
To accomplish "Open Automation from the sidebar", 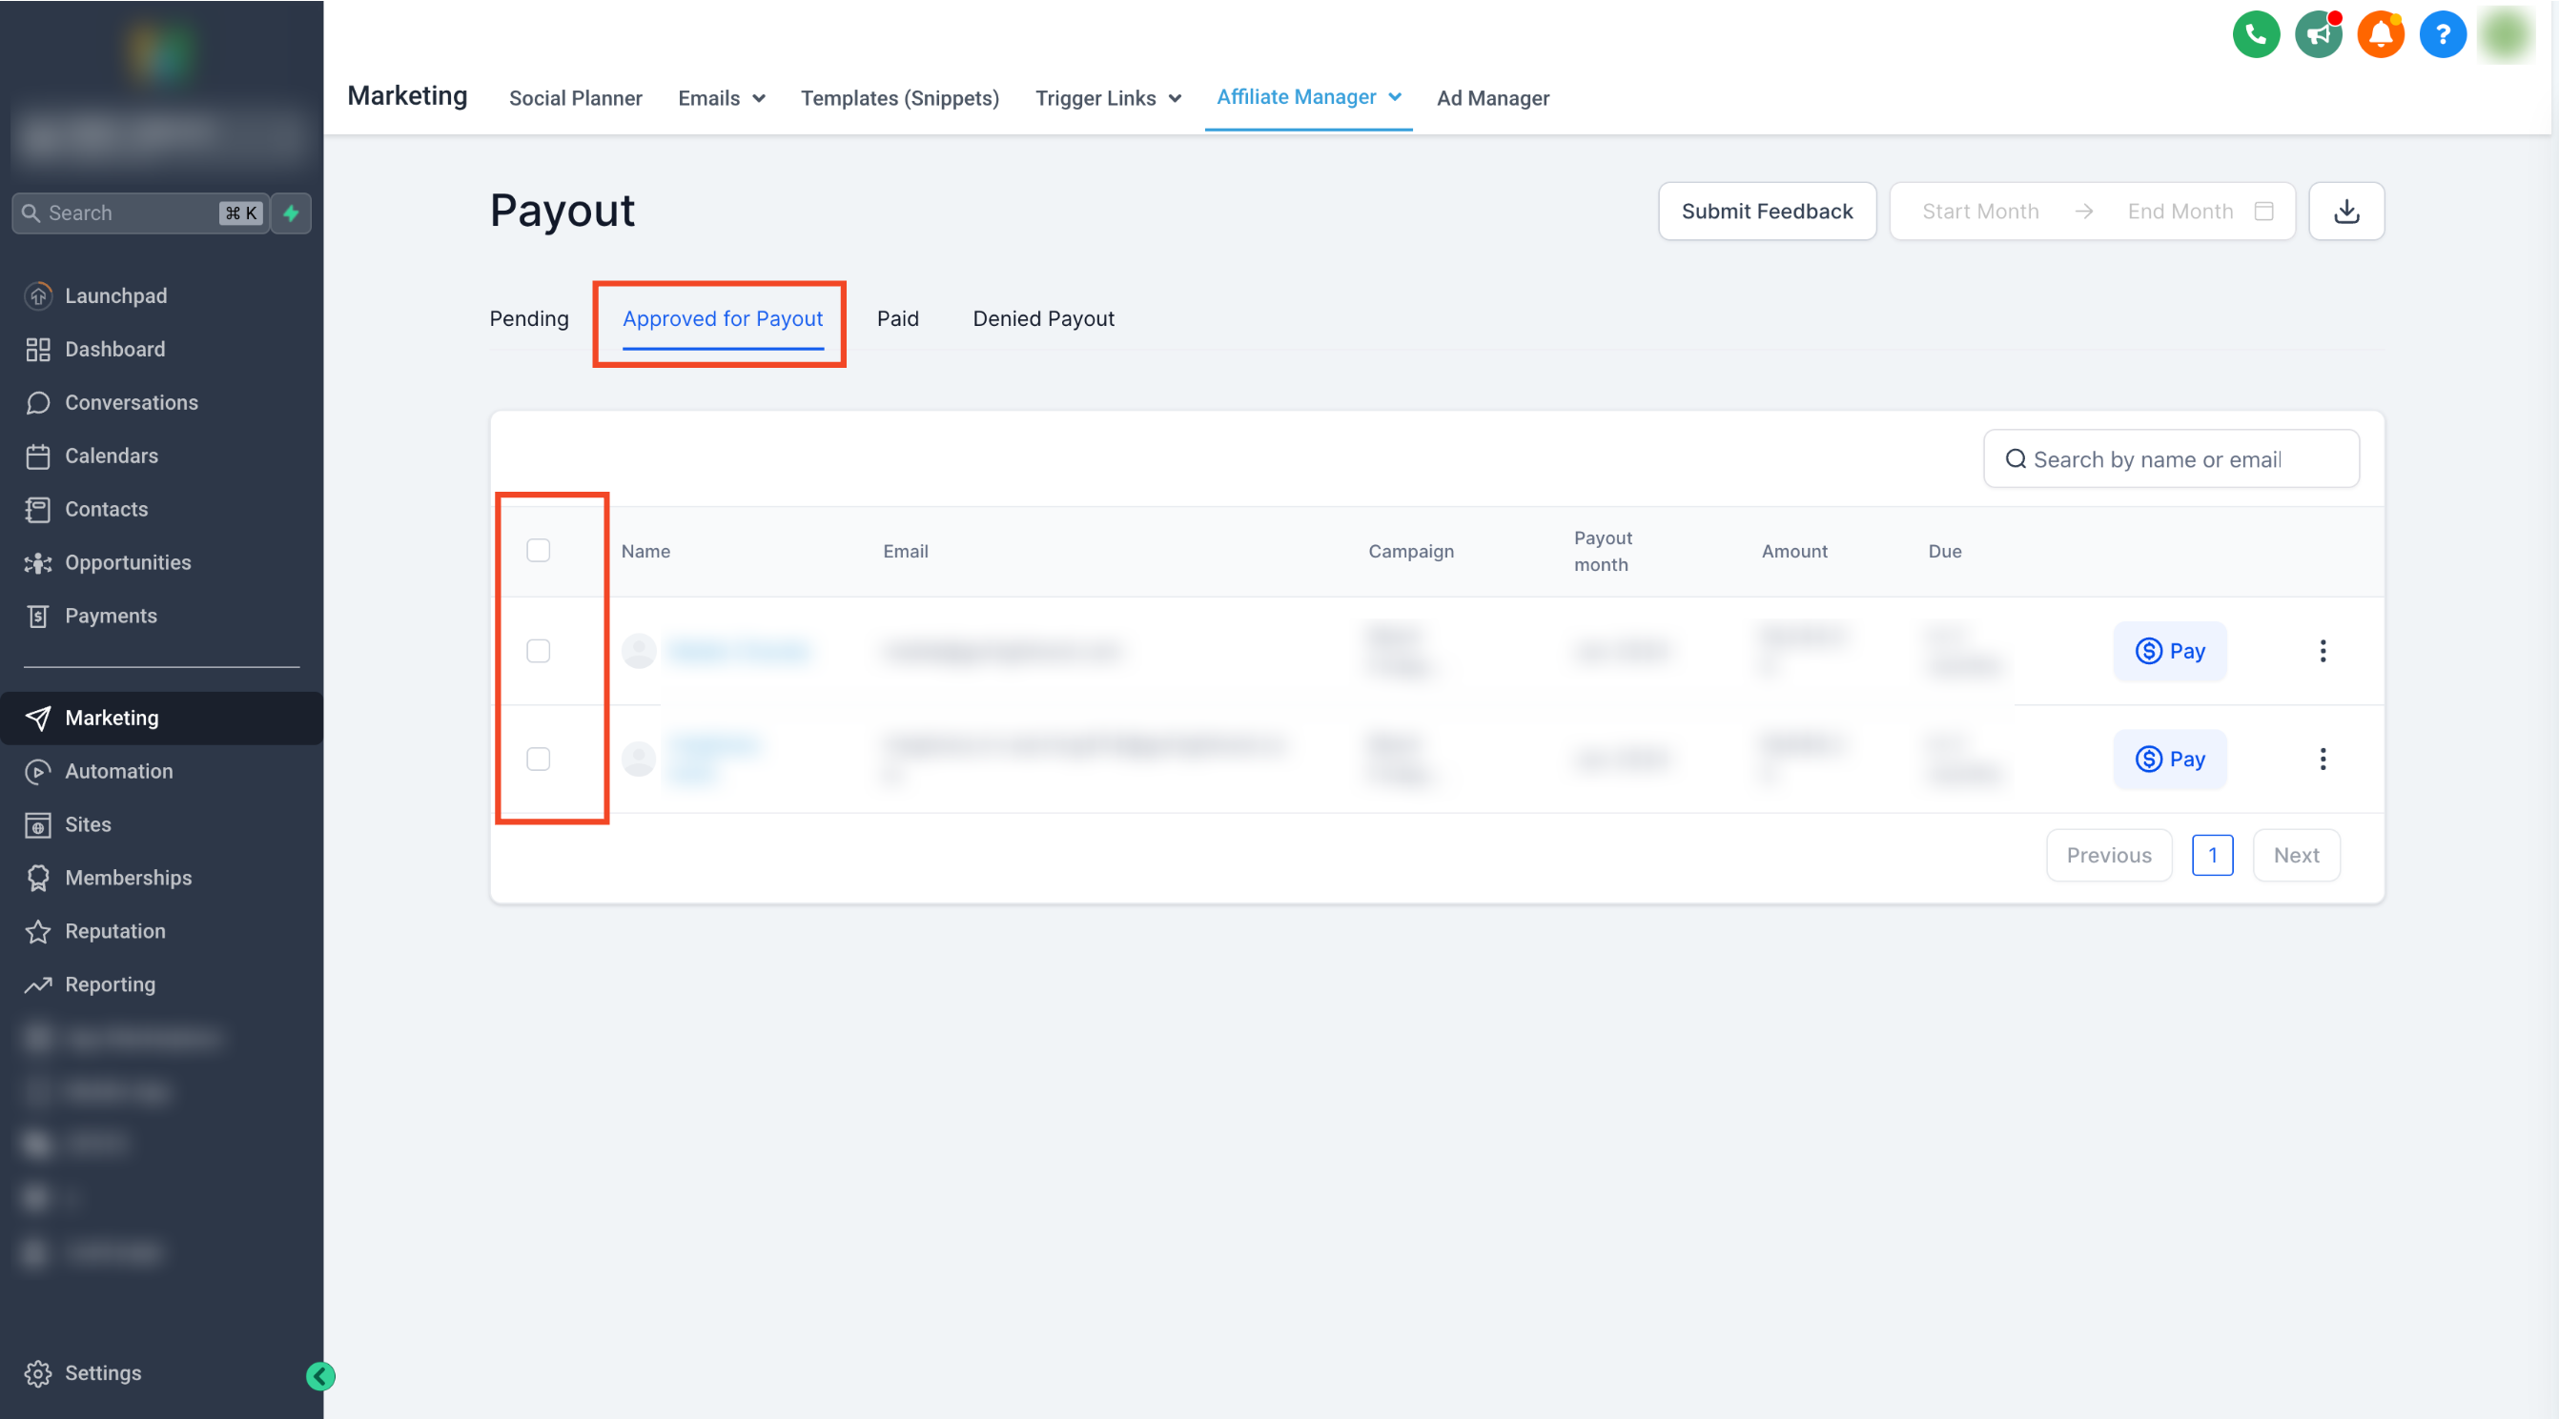I will tap(118, 771).
